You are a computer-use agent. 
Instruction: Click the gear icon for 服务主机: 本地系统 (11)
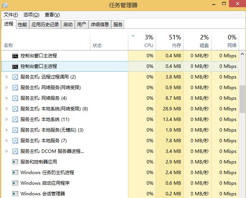tap(15, 119)
